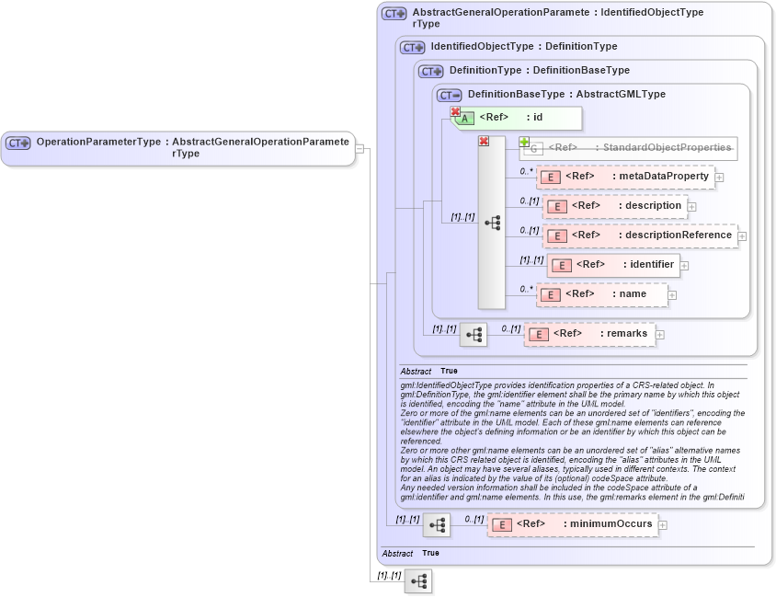This screenshot has height=597, width=776.
Task: Click the 0..[1] cardinality beside remarks
Action: (510, 328)
